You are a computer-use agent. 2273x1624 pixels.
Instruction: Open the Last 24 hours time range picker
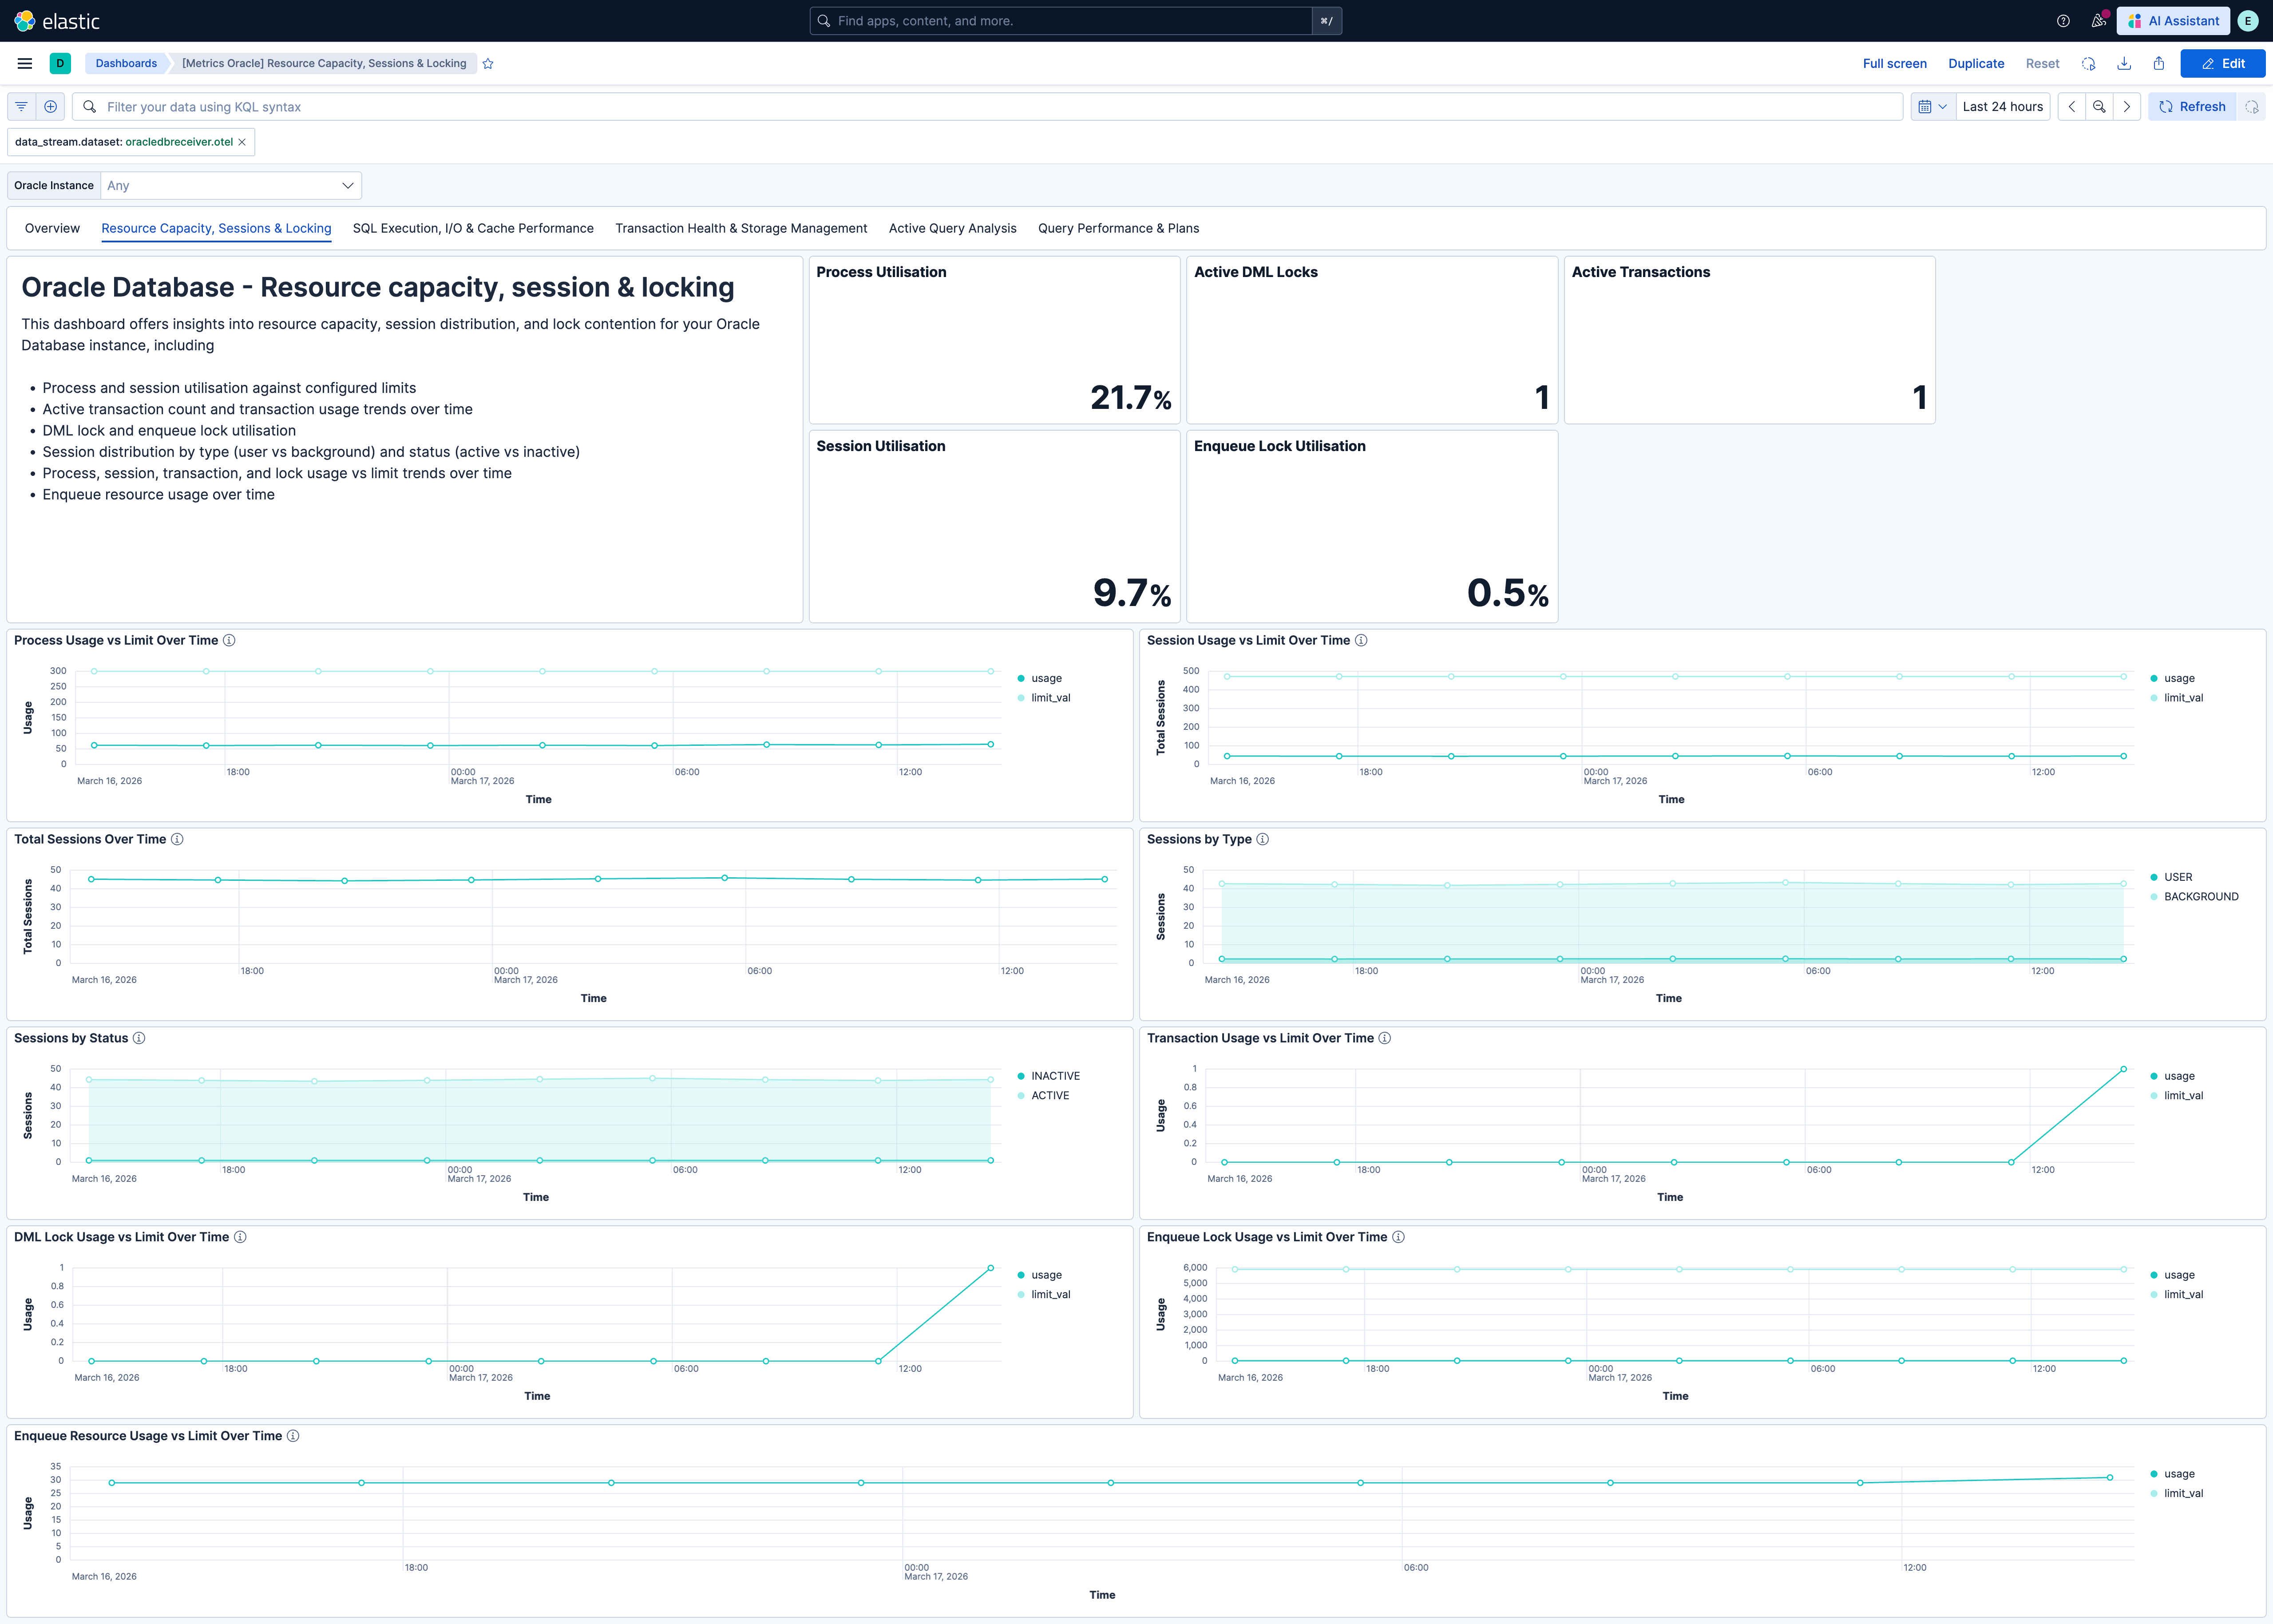click(2002, 106)
